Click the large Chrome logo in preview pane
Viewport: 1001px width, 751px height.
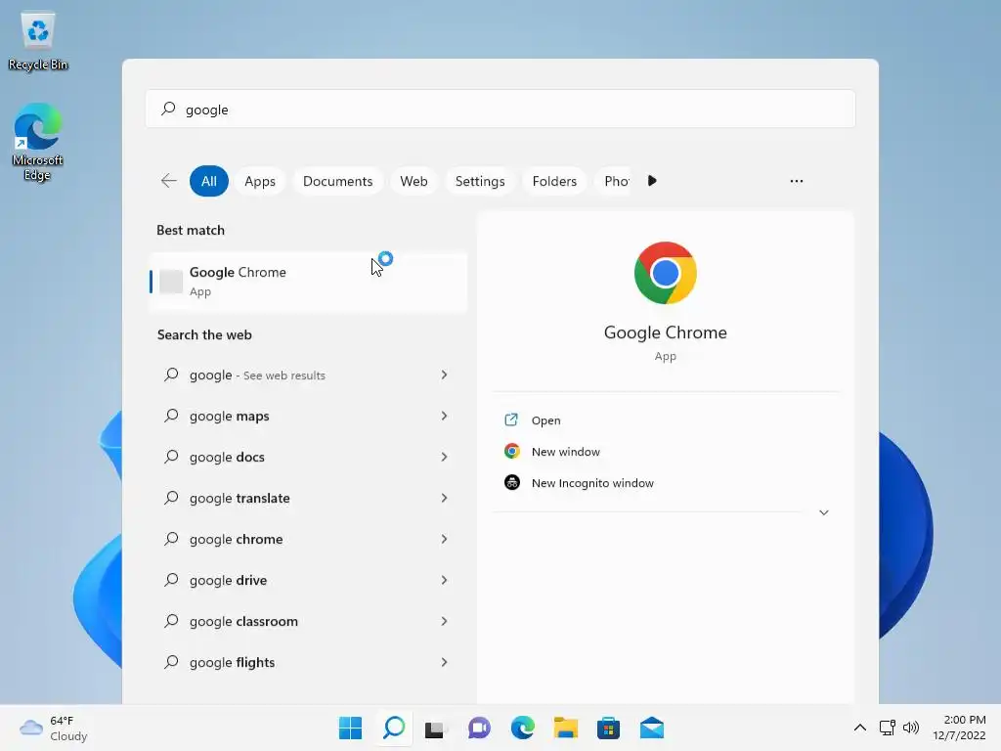(x=665, y=273)
